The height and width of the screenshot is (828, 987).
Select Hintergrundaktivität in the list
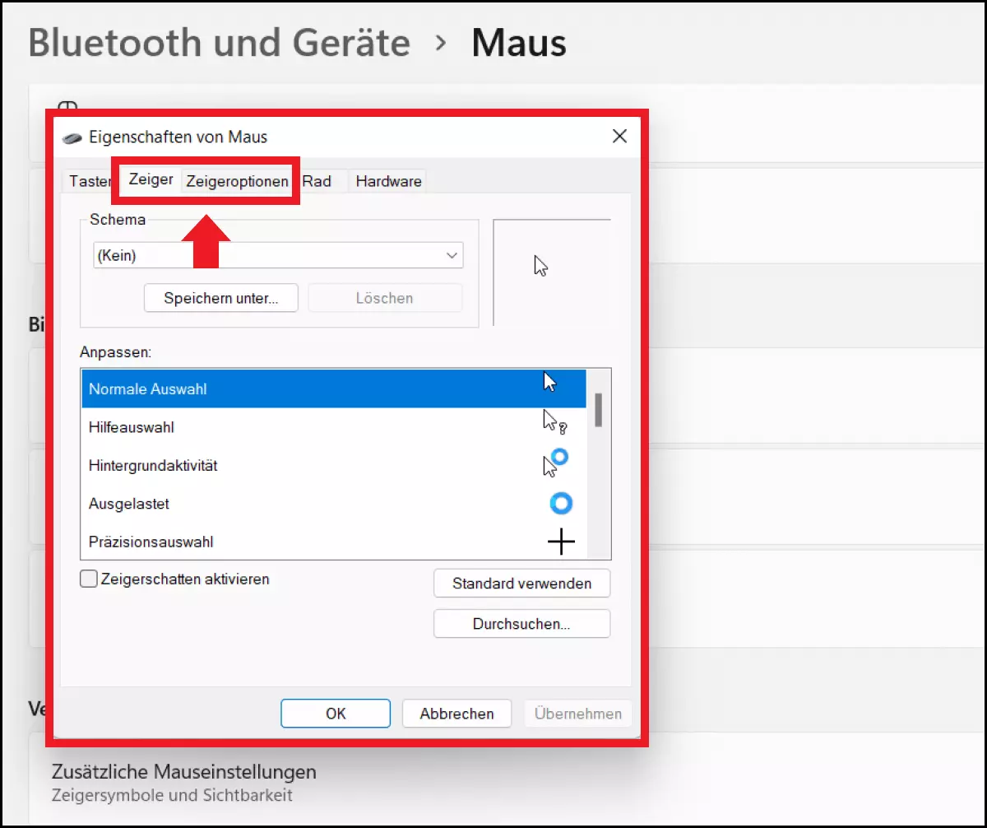pos(333,465)
